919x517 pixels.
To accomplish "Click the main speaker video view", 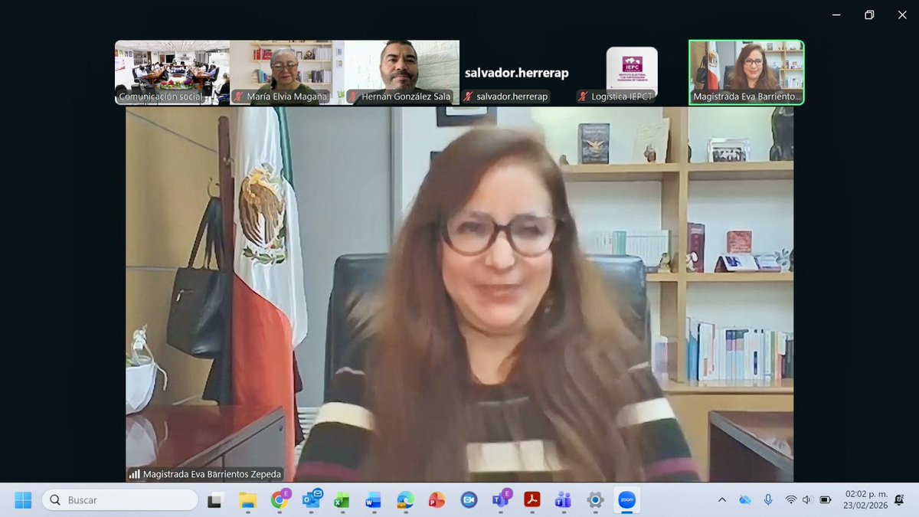I will click(x=459, y=294).
